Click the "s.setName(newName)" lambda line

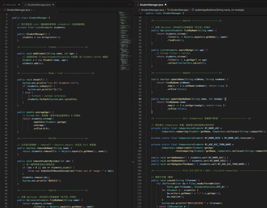coord(197,86)
